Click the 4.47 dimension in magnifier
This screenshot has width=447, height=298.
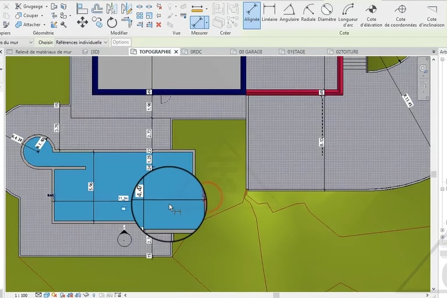140,191
